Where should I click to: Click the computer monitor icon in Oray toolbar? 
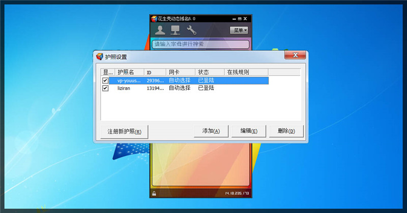tap(175, 30)
